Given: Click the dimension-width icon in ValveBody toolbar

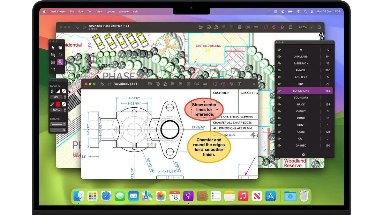Looking at the screenshot, I should pos(197,84).
